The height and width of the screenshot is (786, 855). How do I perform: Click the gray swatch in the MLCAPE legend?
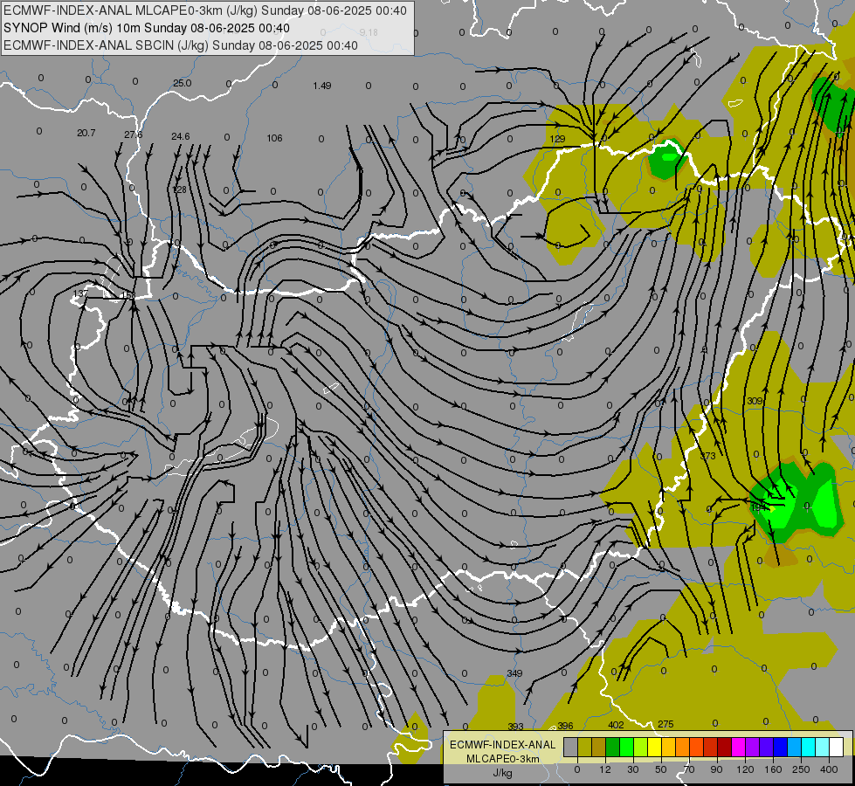[571, 747]
